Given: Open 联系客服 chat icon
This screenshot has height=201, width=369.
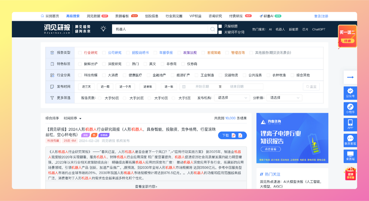Looking at the screenshot, I should tap(350, 140).
